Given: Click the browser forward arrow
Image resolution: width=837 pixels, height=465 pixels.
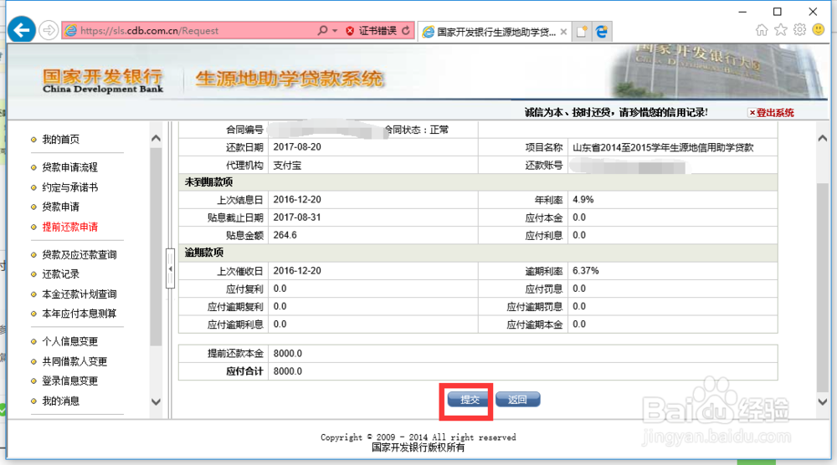Looking at the screenshot, I should tap(49, 30).
